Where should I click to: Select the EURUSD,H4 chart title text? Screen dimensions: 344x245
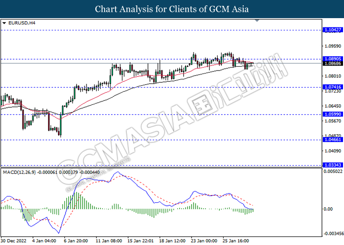[x=22, y=23]
